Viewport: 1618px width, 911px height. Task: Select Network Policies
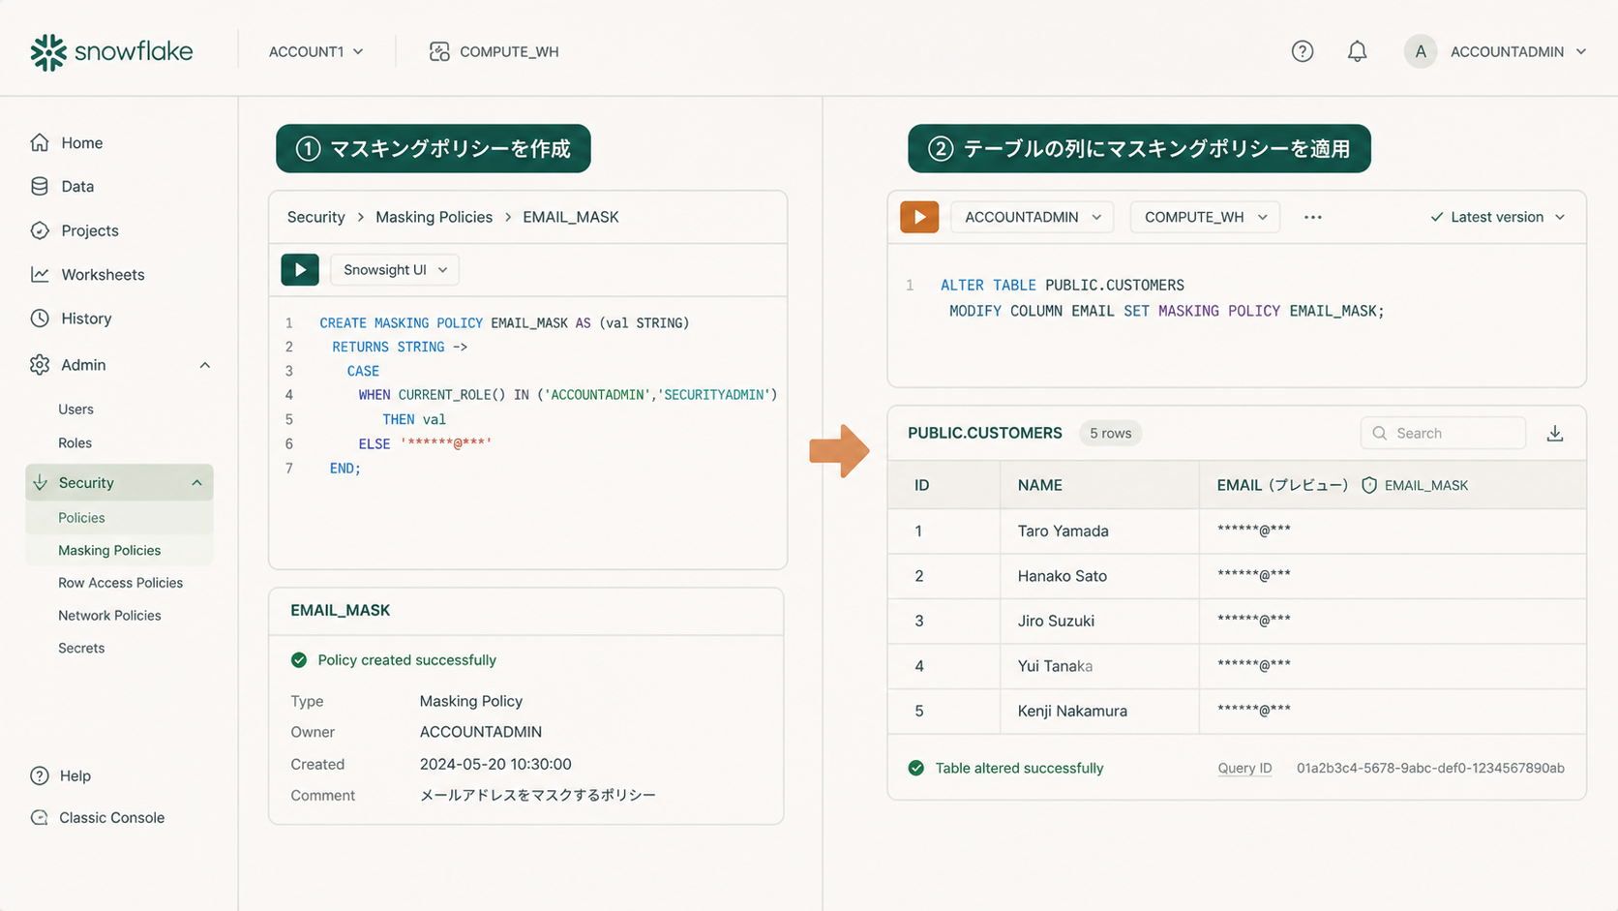[109, 616]
